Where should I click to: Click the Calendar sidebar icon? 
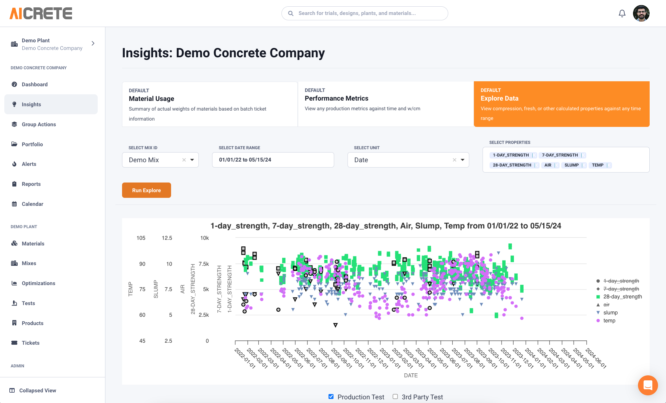[14, 204]
